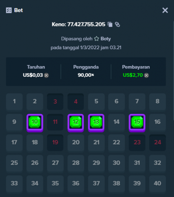The width and height of the screenshot is (174, 197).
Task: Select green gem tile 13
Action: (x=96, y=123)
